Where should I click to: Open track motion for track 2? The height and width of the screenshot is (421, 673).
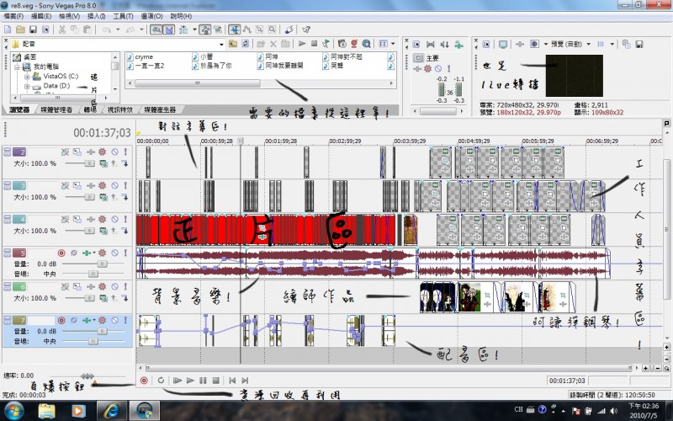pyautogui.click(x=77, y=152)
